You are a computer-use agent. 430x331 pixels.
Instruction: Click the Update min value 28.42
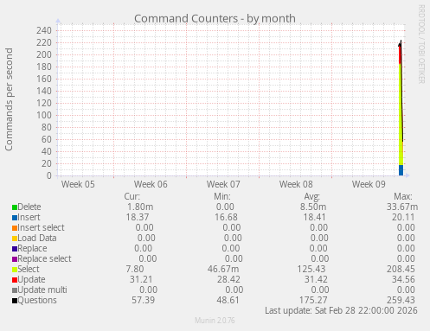pyautogui.click(x=228, y=279)
